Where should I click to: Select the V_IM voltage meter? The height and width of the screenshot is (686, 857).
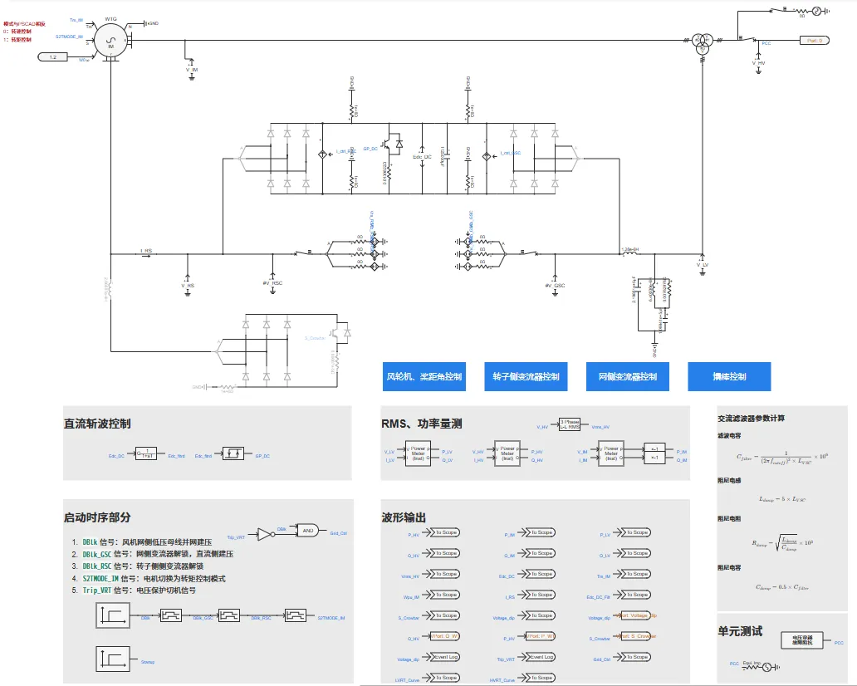pos(191,68)
